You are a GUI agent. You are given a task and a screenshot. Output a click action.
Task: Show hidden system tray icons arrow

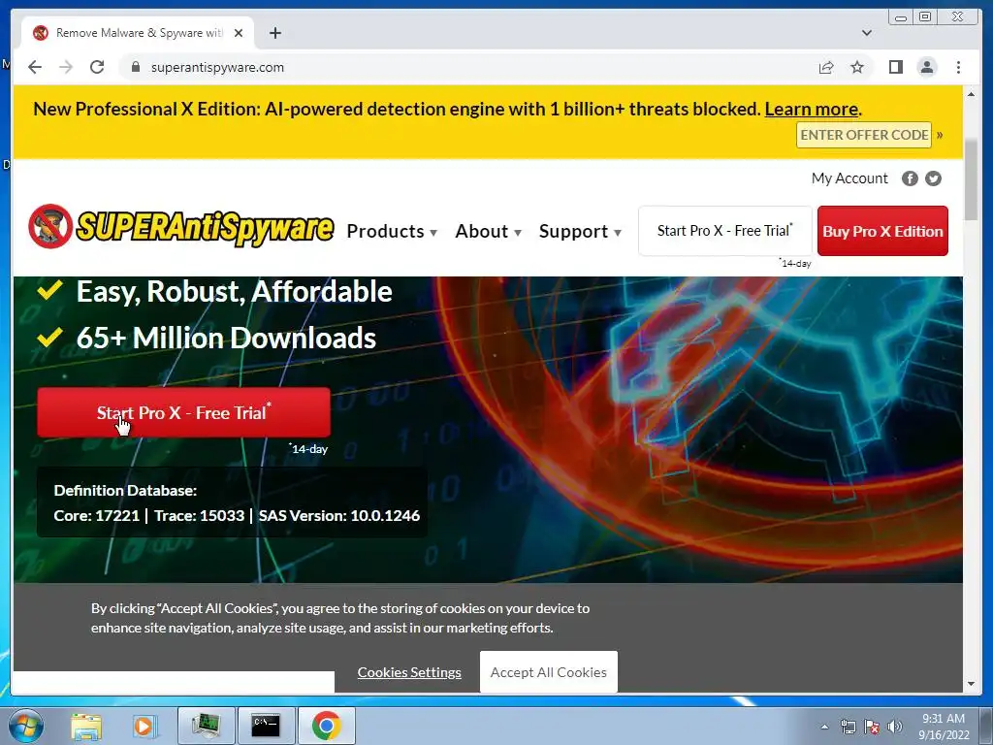[x=824, y=727]
